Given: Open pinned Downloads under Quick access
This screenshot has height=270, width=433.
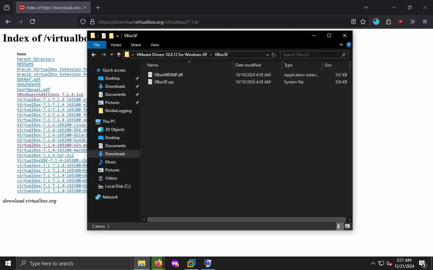Looking at the screenshot, I should [115, 86].
